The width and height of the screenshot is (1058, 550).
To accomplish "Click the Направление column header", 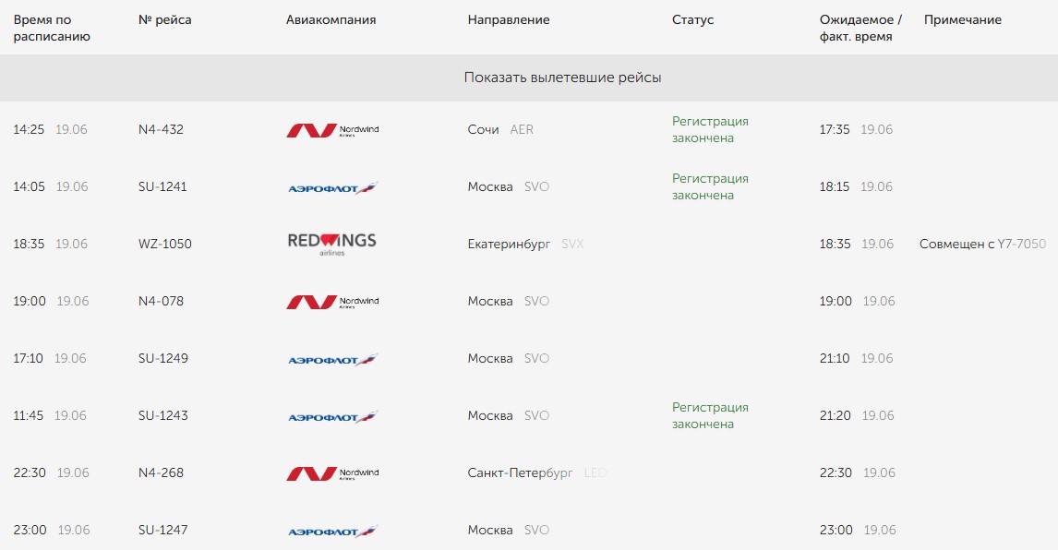I will (509, 20).
